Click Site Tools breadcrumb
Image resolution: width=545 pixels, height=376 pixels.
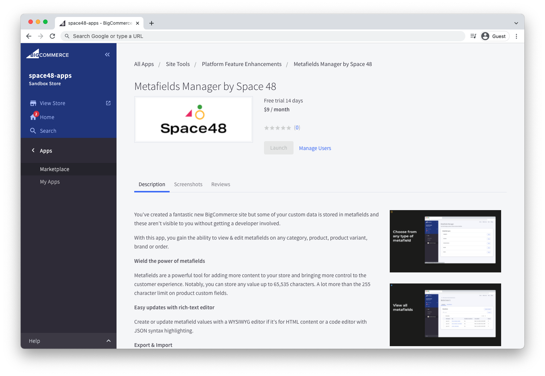point(178,64)
